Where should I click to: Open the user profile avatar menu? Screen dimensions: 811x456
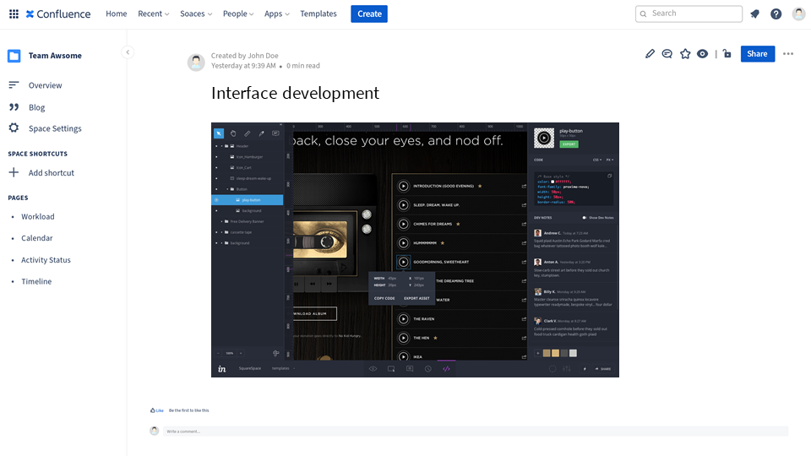pos(798,14)
